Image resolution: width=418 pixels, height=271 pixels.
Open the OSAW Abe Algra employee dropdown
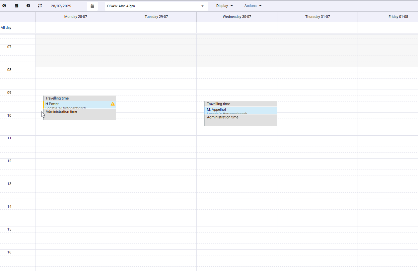point(156,6)
